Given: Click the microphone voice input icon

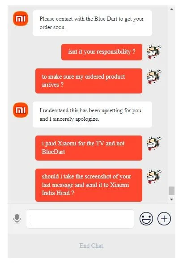Looking at the screenshot, I should 17,219.
